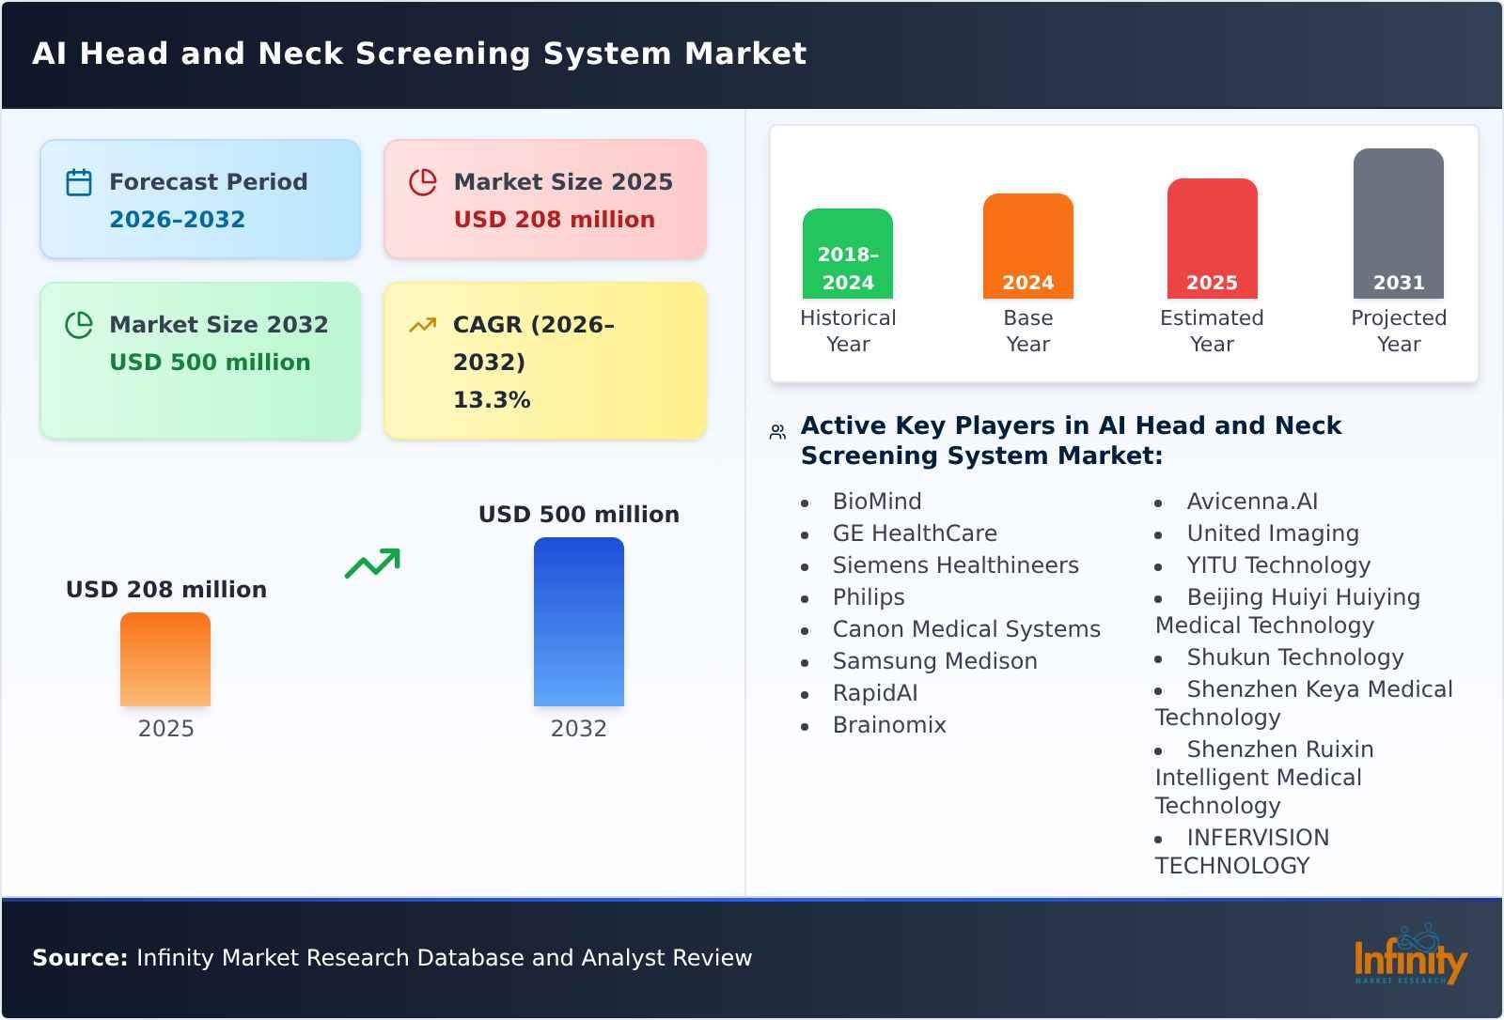Click 'Beijing Huiyi Huiying Medical Technology' entry
The width and height of the screenshot is (1504, 1020).
coord(1288,611)
